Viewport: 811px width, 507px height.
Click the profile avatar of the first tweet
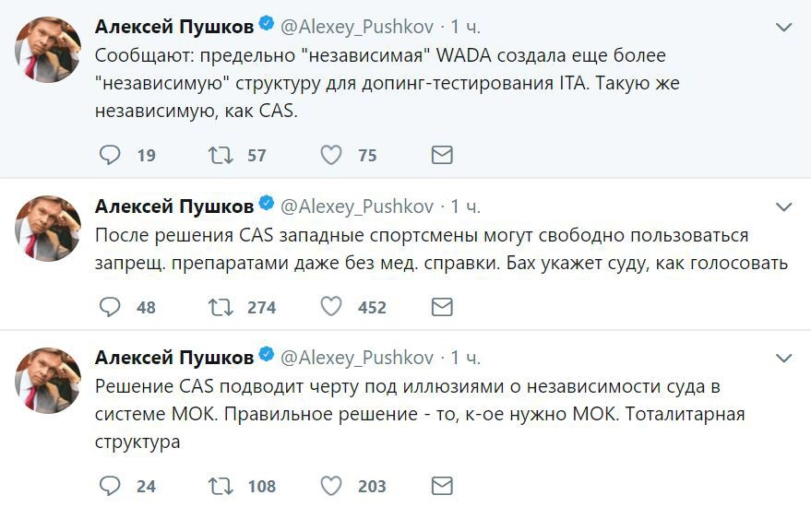click(48, 49)
